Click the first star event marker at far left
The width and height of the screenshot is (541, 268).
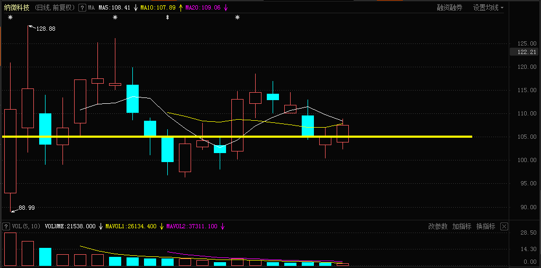pyautogui.click(x=10, y=17)
